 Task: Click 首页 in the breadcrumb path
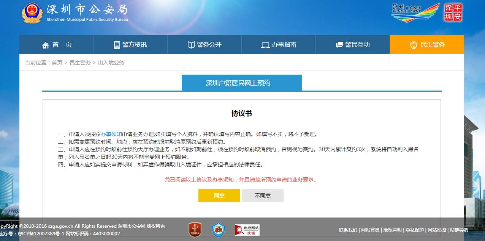pyautogui.click(x=57, y=63)
